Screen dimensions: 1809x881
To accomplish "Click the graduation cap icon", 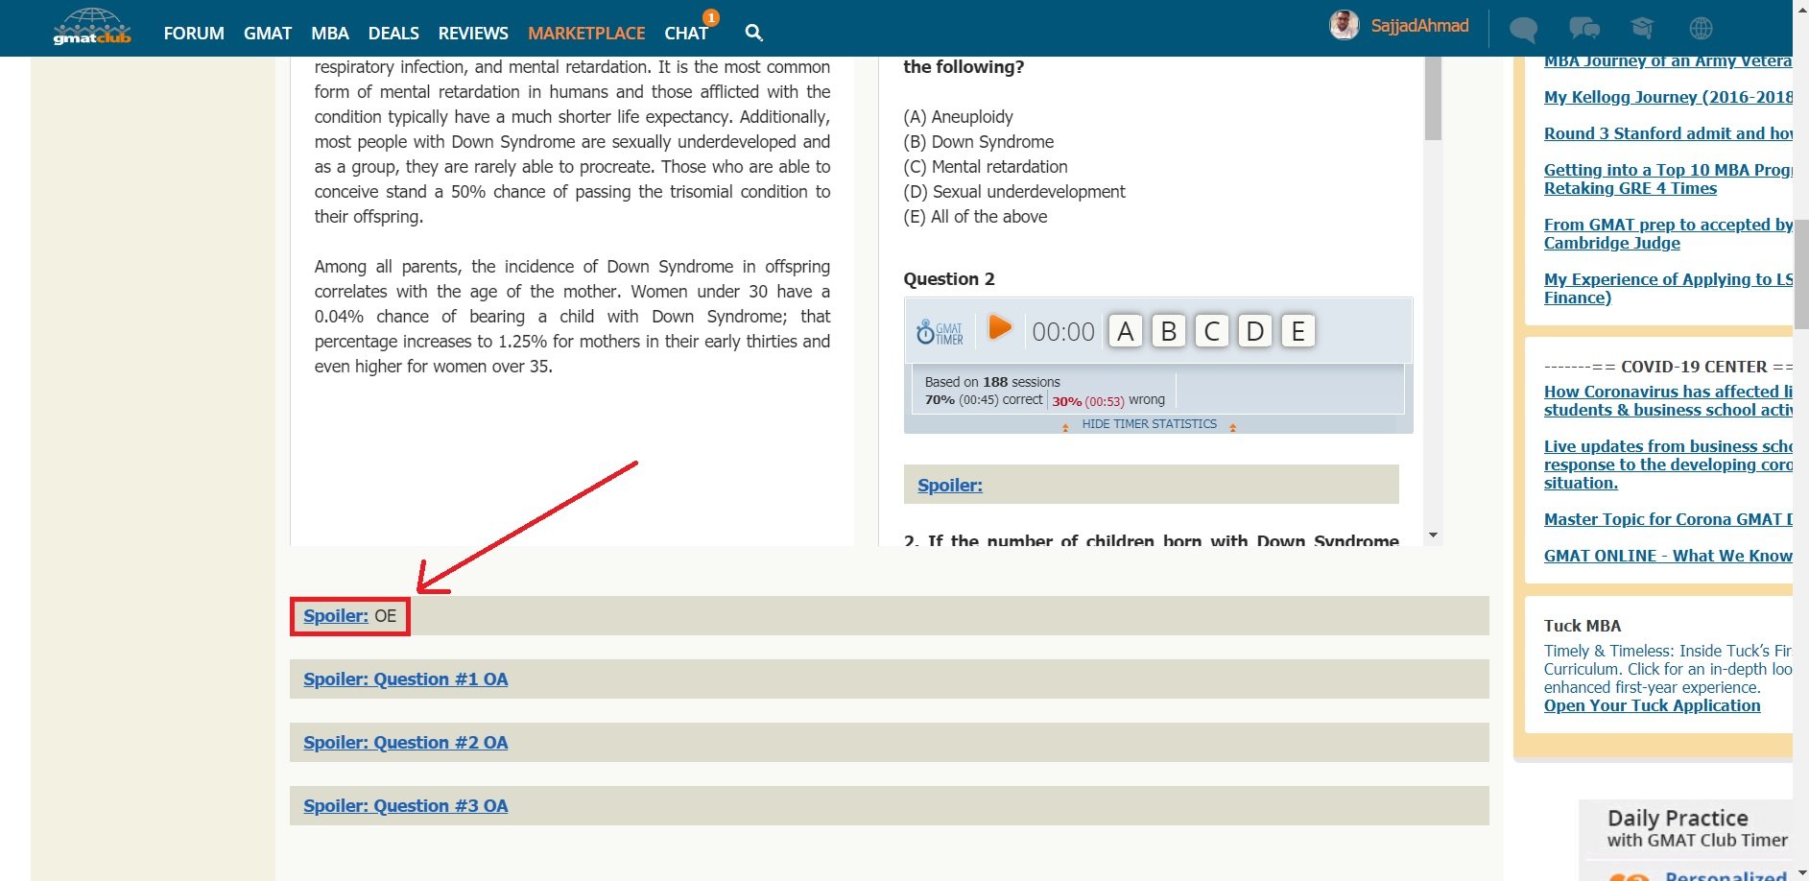I will point(1642,28).
